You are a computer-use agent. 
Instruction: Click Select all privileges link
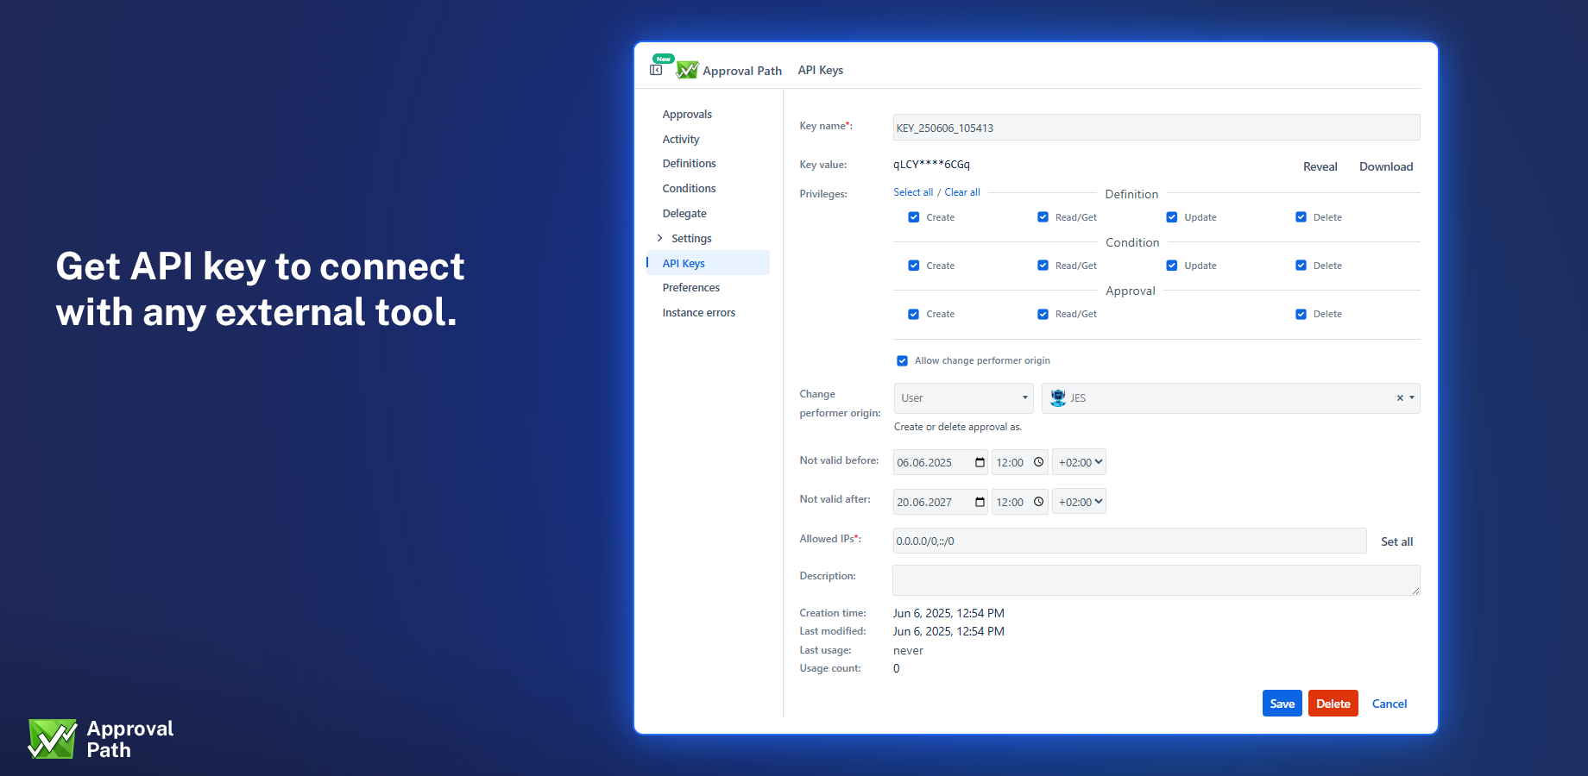913,192
